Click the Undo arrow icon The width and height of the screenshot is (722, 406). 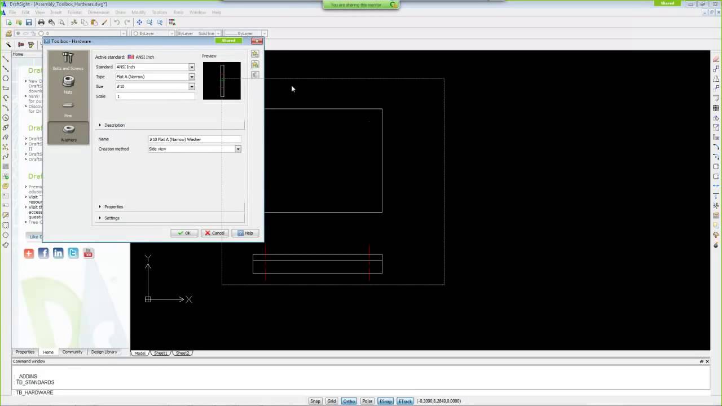(x=117, y=23)
